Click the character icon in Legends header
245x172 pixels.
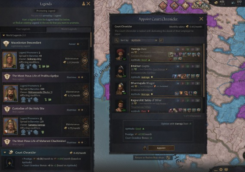(x=83, y=3)
